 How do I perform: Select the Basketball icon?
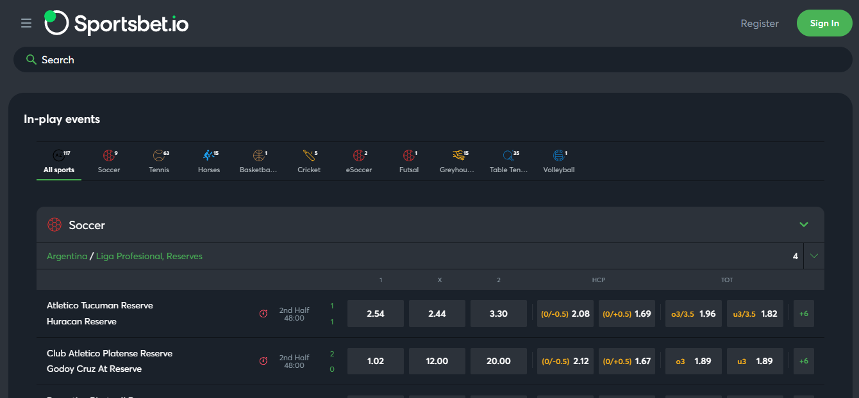(x=258, y=155)
